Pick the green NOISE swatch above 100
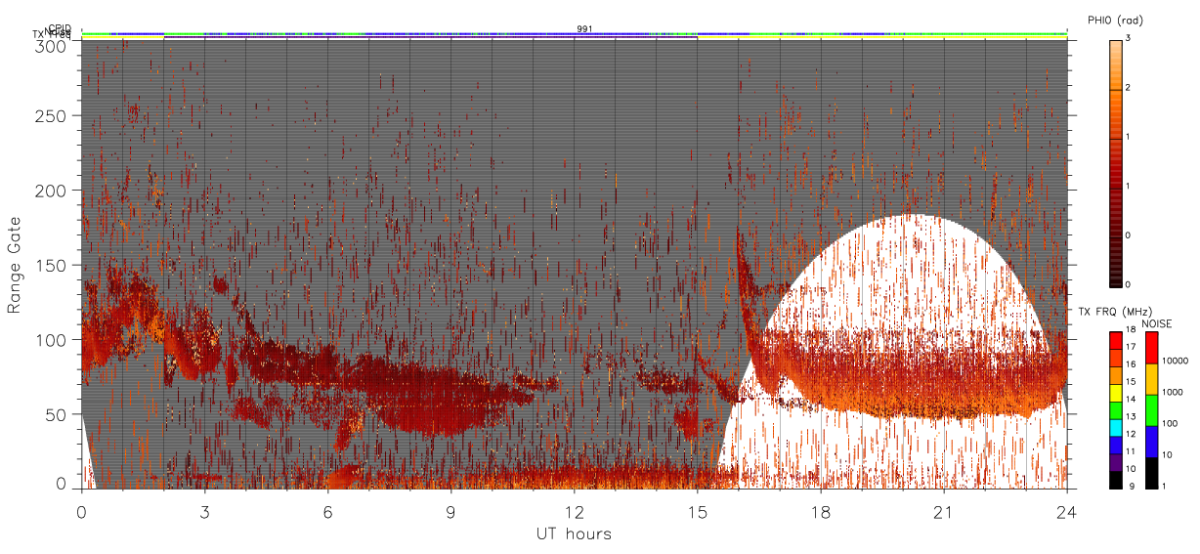Viewport: 1200px width, 554px height. click(x=1151, y=408)
